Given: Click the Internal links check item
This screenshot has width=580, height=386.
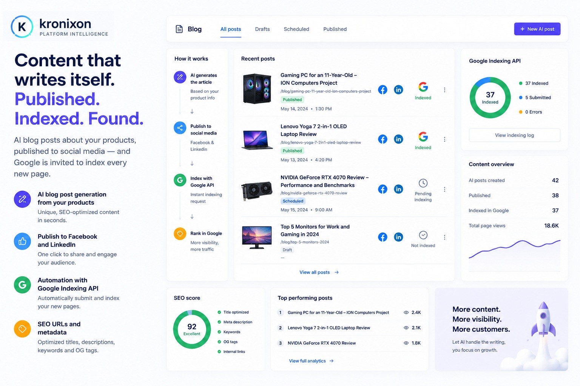Looking at the screenshot, I should tap(231, 352).
